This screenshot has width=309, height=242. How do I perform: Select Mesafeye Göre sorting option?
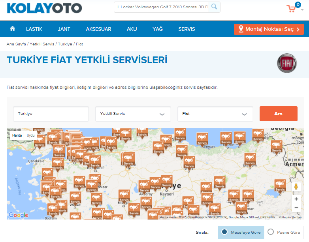[241, 233]
